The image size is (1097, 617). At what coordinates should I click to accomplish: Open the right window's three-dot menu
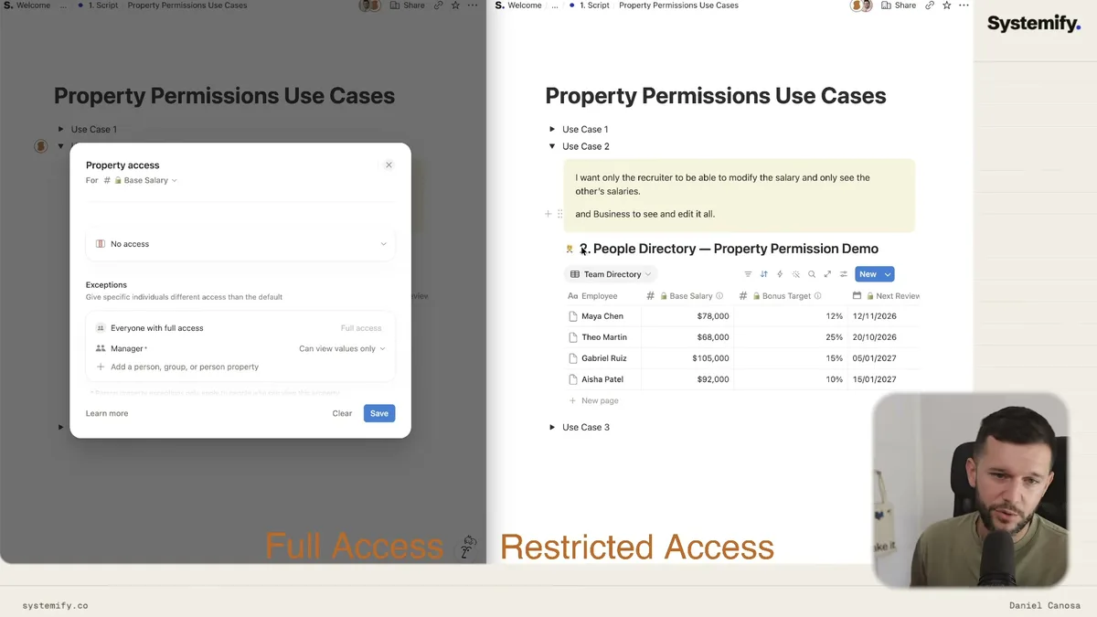964,5
